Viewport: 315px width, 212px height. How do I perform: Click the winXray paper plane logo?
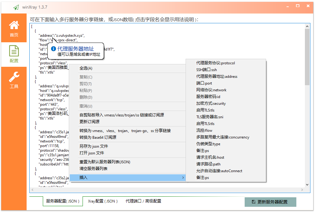[16, 7]
